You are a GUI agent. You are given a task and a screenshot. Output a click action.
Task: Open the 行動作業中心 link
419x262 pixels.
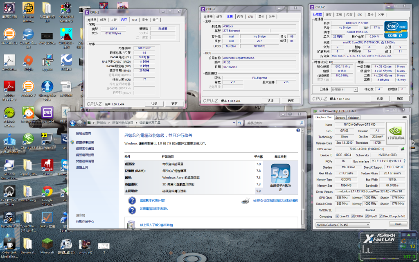(x=85, y=221)
